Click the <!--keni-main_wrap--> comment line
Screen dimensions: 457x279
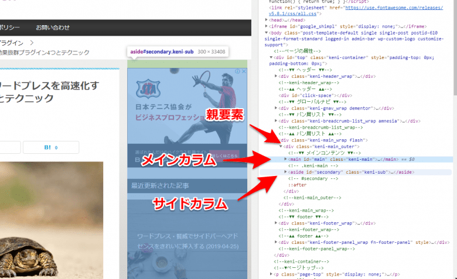[x=306, y=211]
